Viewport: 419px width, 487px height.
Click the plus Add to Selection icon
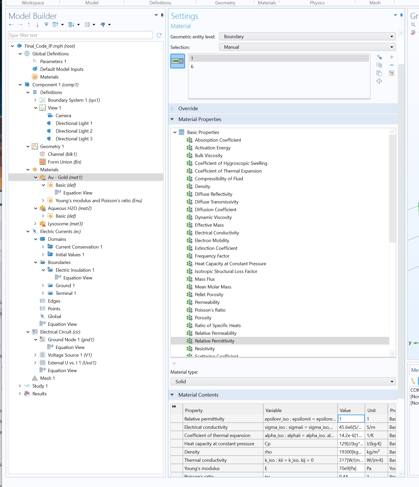point(391,57)
